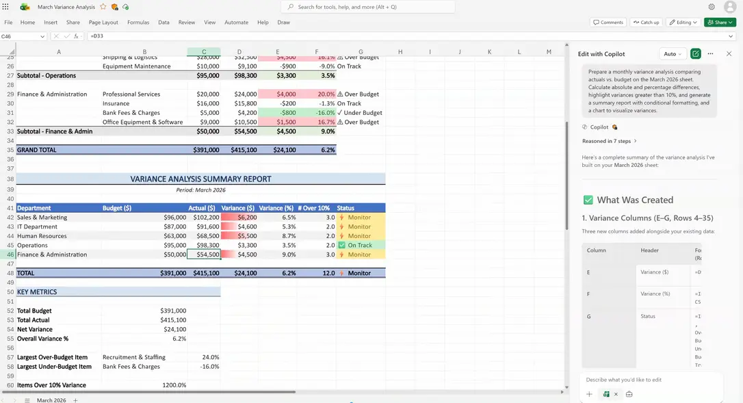Image resolution: width=743 pixels, height=403 pixels.
Task: Click the search box for tools and help
Action: pyautogui.click(x=367, y=7)
